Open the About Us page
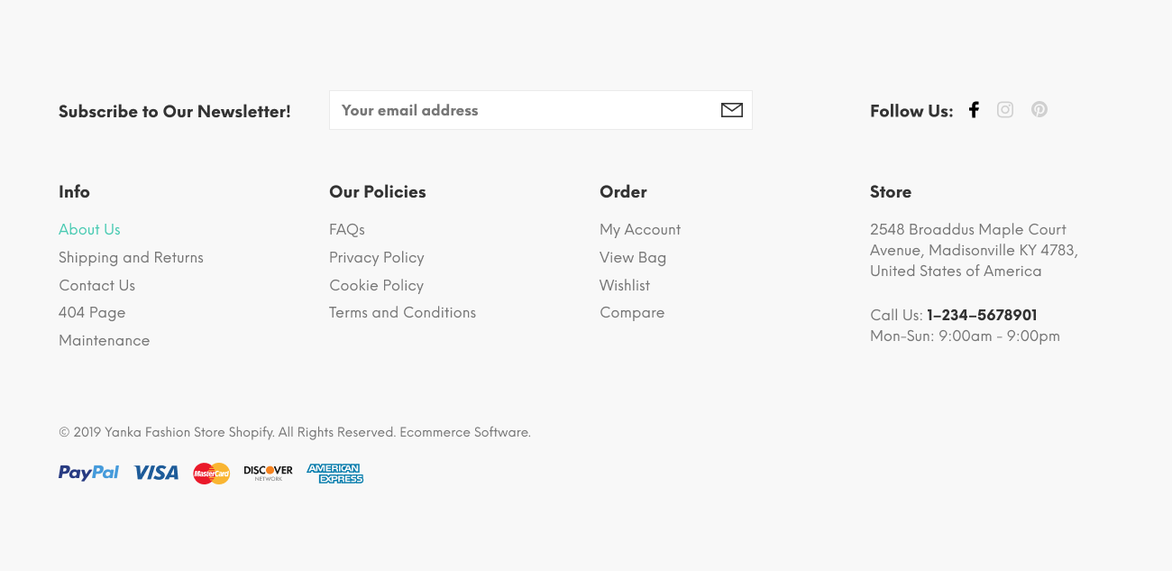The image size is (1172, 571). (x=89, y=229)
